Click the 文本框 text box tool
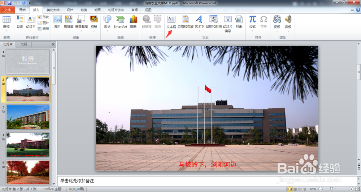Viewport: 361px width, 192px height. pos(171,22)
